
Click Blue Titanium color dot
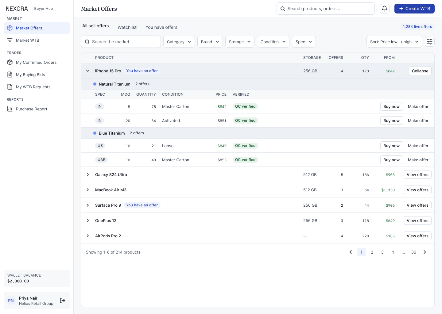95,133
